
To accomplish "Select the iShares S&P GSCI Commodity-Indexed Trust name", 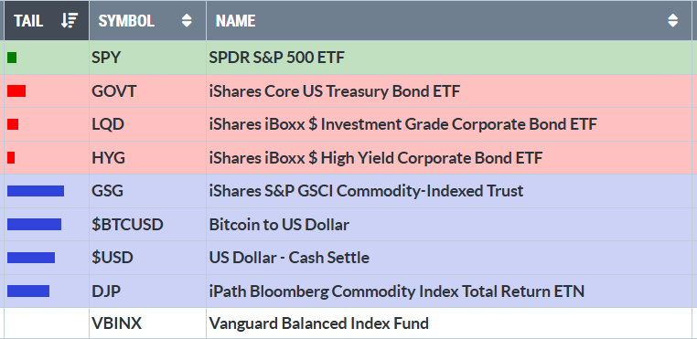I will tap(366, 191).
